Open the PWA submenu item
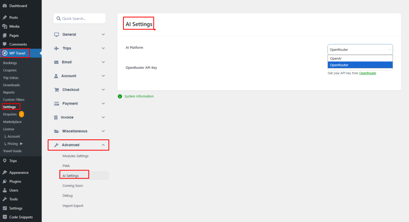The width and height of the screenshot is (409, 222). coord(66,166)
